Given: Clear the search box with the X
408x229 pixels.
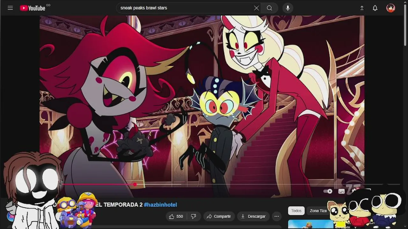Looking at the screenshot, I should tap(256, 8).
